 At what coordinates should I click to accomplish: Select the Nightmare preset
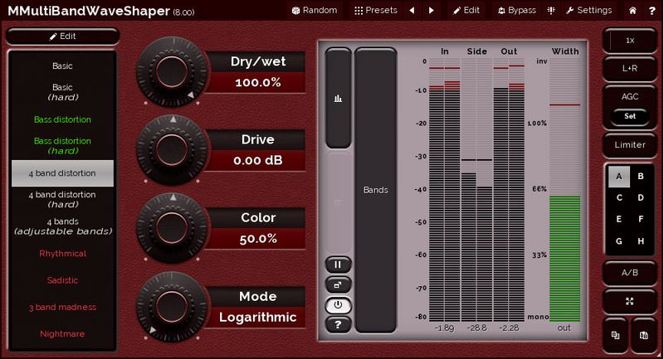(x=63, y=334)
